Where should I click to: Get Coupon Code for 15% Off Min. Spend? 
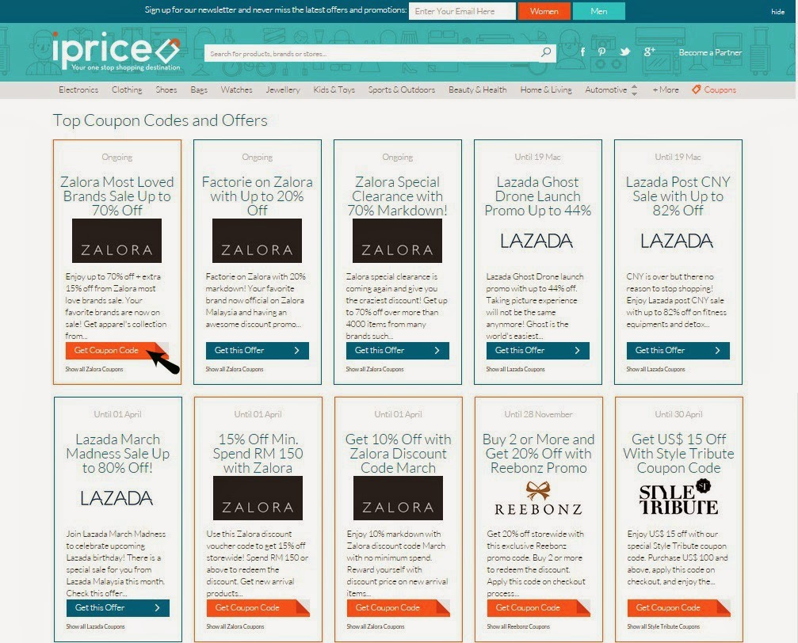point(258,608)
